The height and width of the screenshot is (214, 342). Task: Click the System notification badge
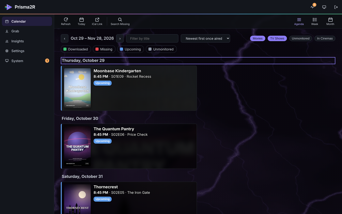[x=47, y=61]
